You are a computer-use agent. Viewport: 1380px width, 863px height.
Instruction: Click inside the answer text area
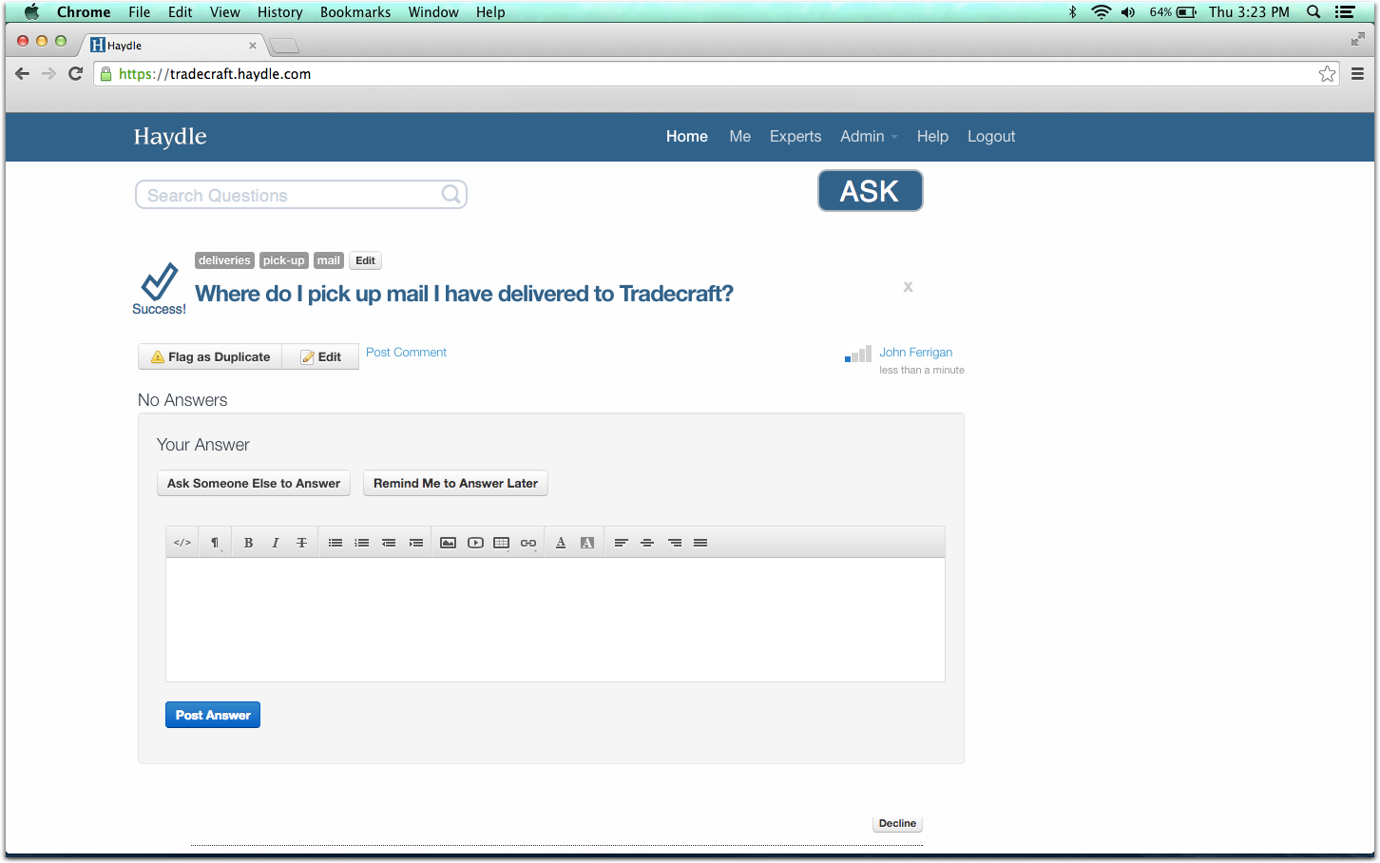click(x=555, y=620)
